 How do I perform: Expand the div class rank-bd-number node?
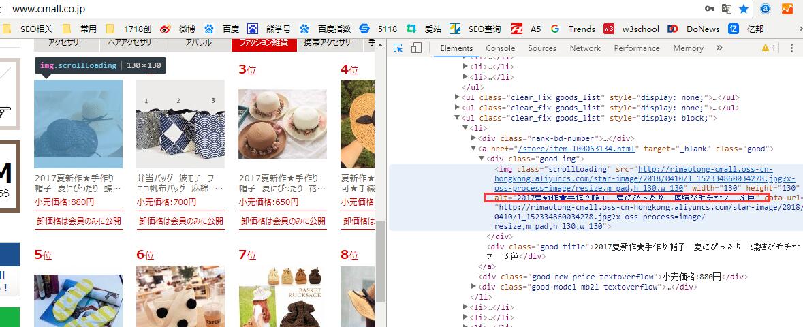[x=473, y=138]
